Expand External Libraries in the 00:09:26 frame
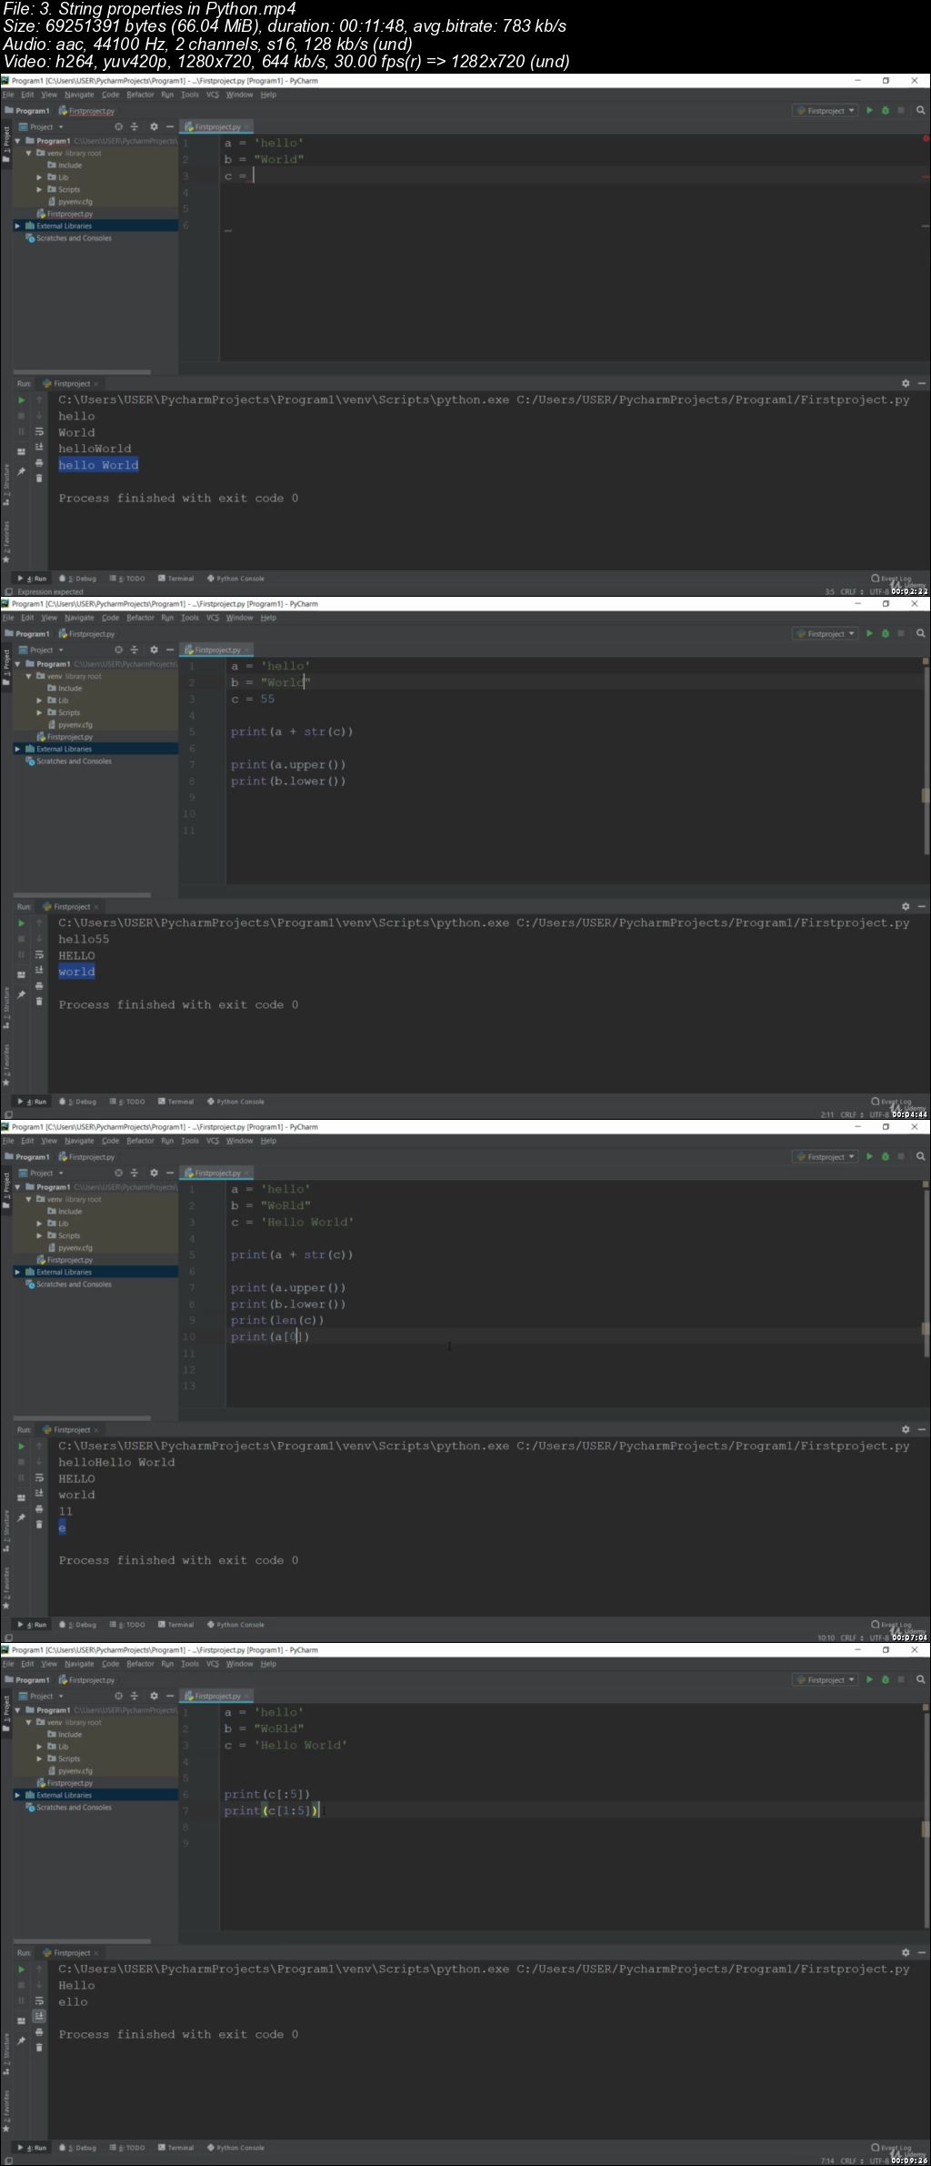 [x=17, y=1795]
